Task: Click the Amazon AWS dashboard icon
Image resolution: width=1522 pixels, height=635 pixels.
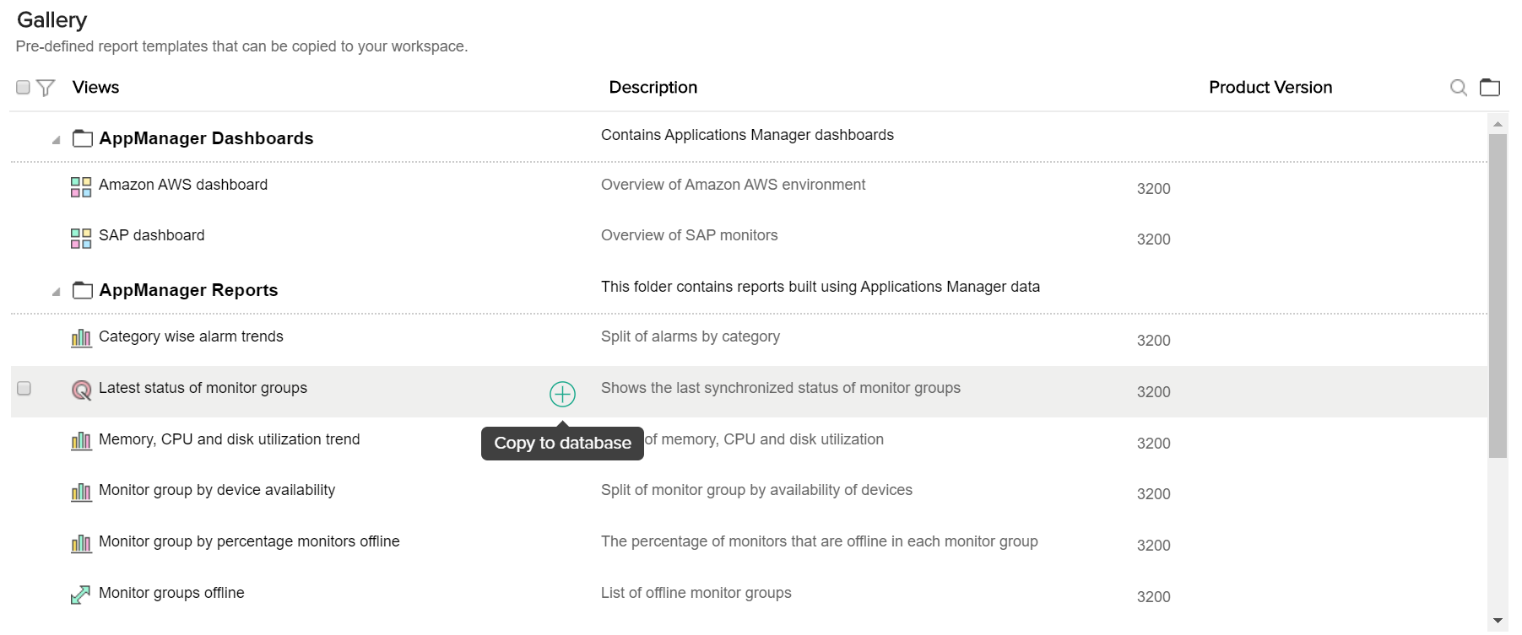Action: (81, 187)
